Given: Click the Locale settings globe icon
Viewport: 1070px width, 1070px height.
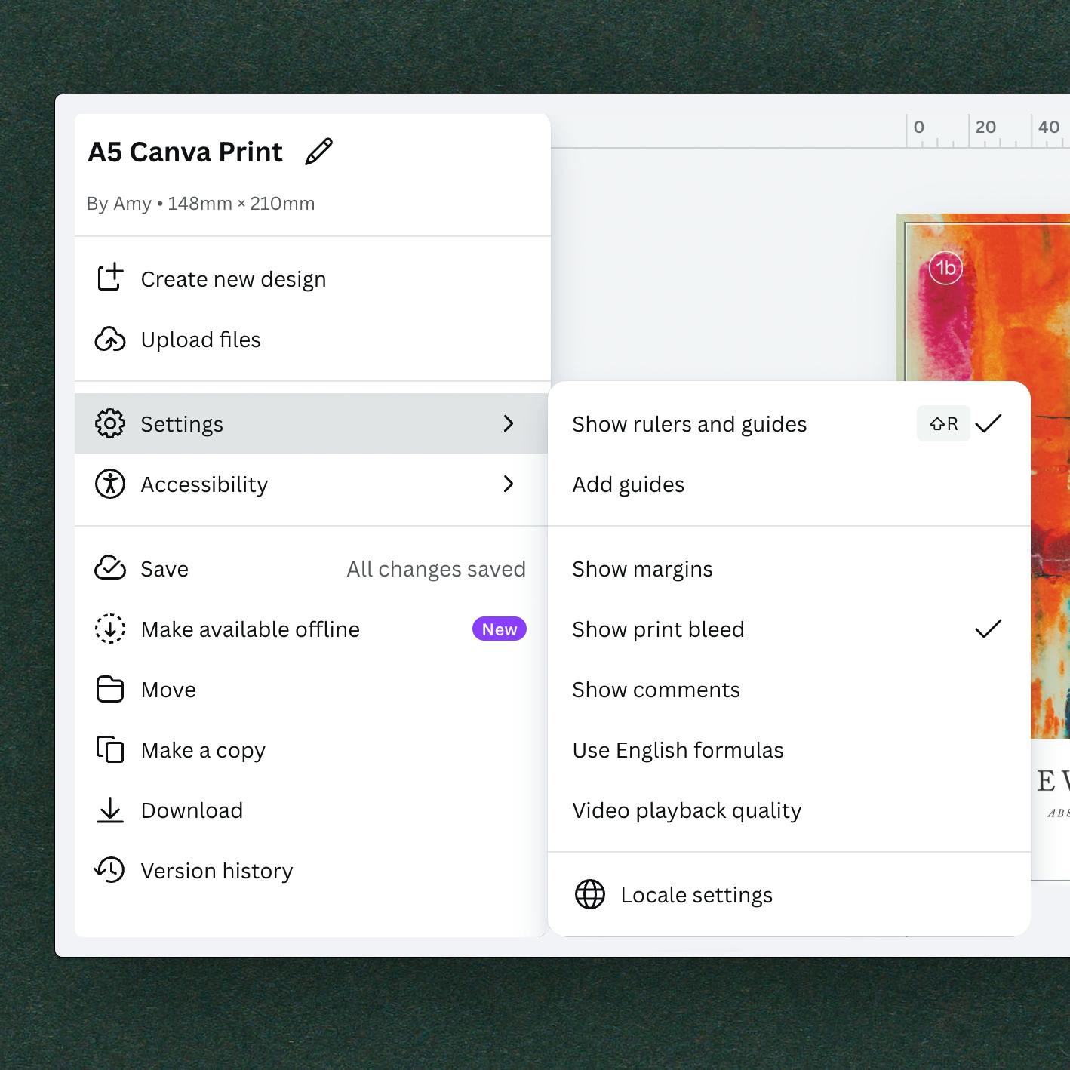Looking at the screenshot, I should [x=590, y=894].
